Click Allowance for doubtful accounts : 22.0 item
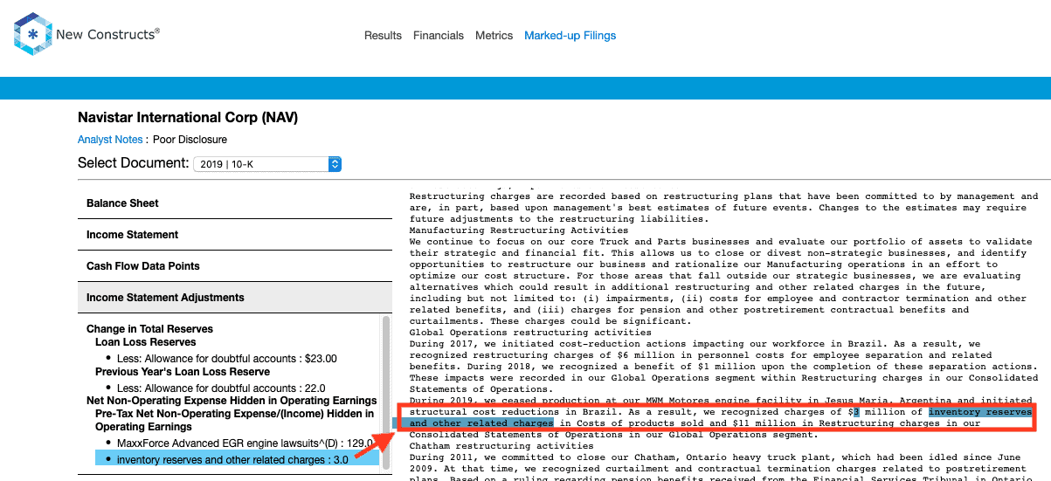The width and height of the screenshot is (1051, 481). pos(221,388)
